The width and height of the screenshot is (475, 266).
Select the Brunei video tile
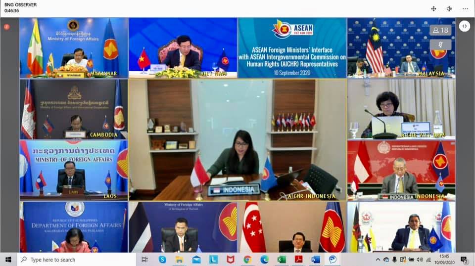pos(401,227)
